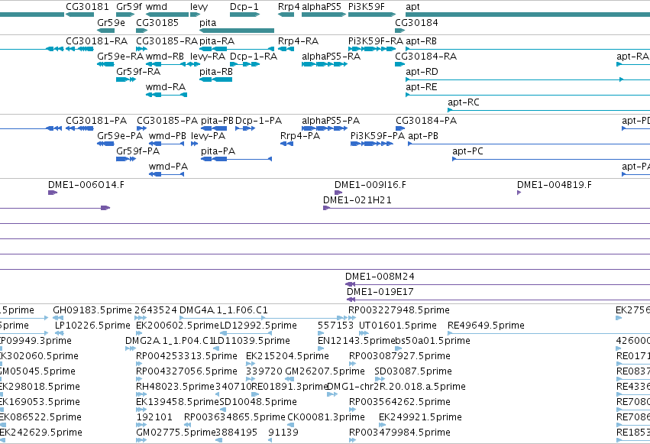This screenshot has height=444, width=650.
Task: Click the Gr59f-RA transcript
Action: [x=126, y=79]
